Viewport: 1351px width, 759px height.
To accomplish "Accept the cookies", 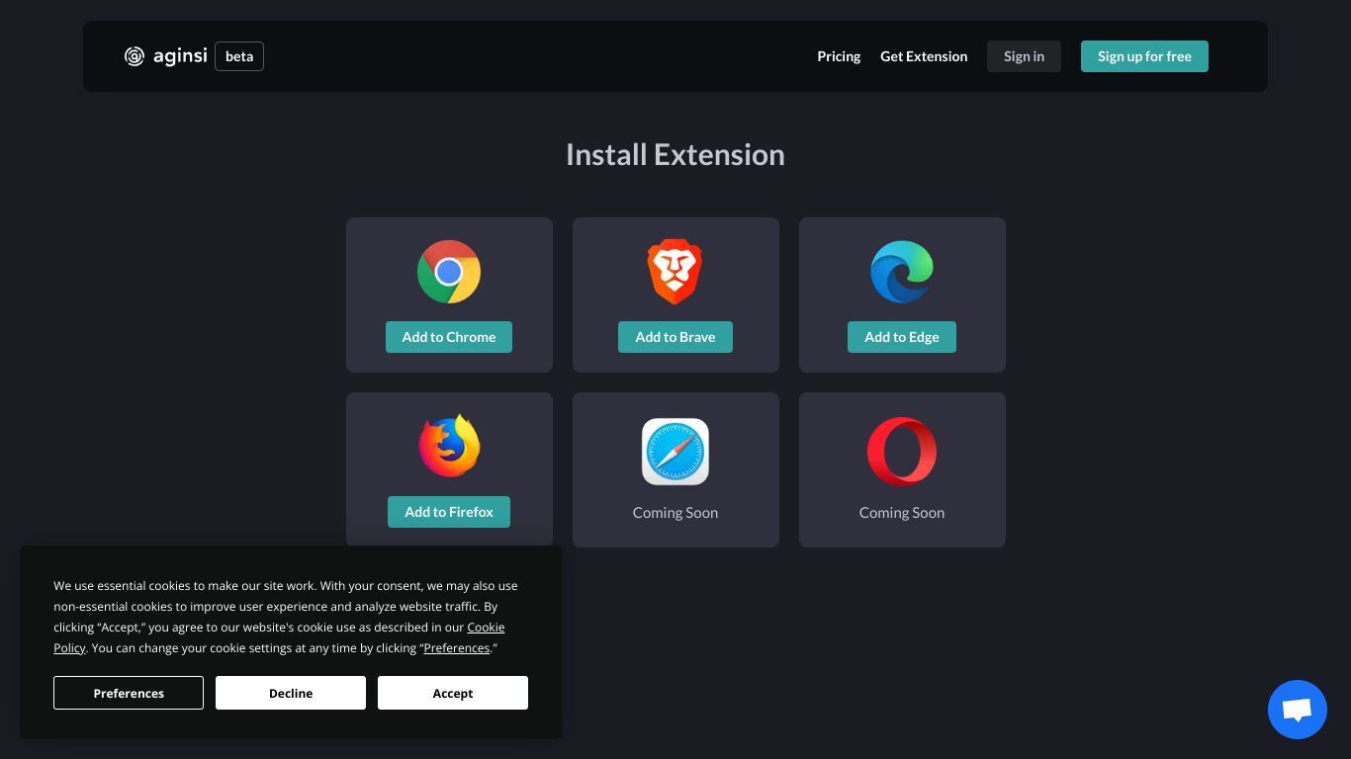I will 453,693.
